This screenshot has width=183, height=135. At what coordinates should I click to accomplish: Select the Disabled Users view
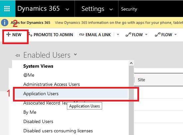pos(38,122)
